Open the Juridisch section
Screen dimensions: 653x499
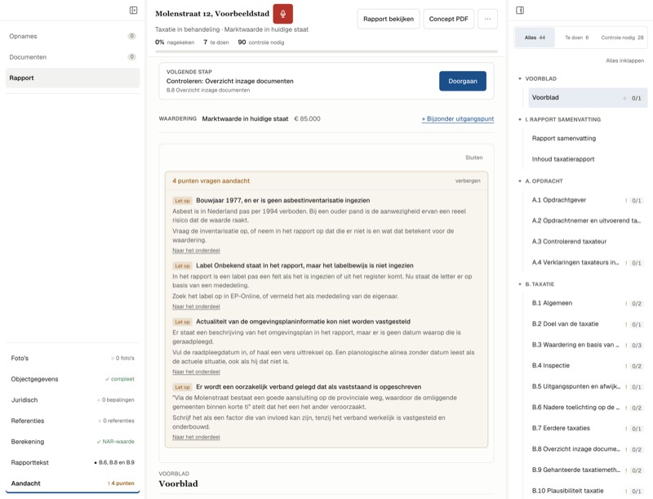click(x=73, y=400)
